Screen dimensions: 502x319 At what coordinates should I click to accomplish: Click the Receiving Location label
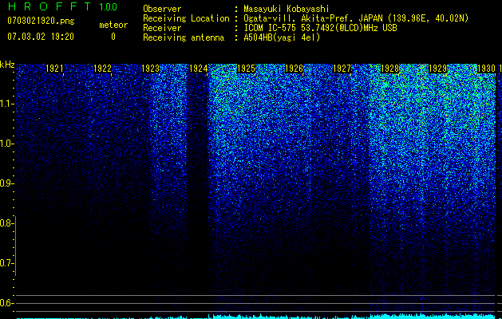[186, 18]
